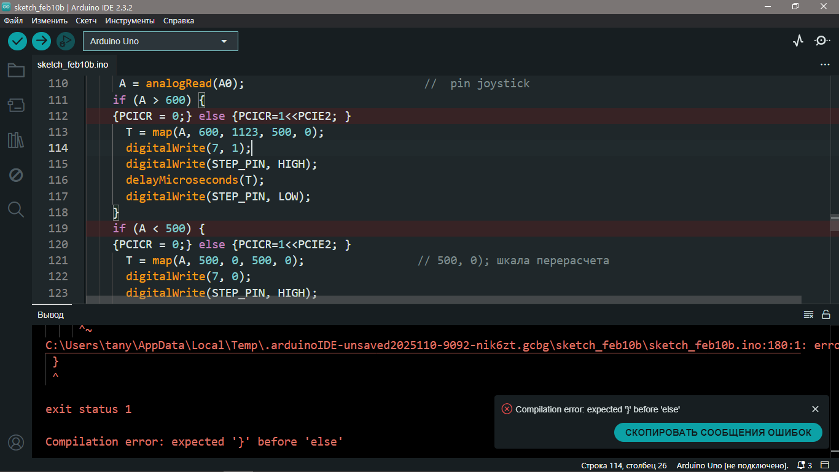Start debugging with the debug icon
Viewport: 839px width, 472px height.
(65, 41)
